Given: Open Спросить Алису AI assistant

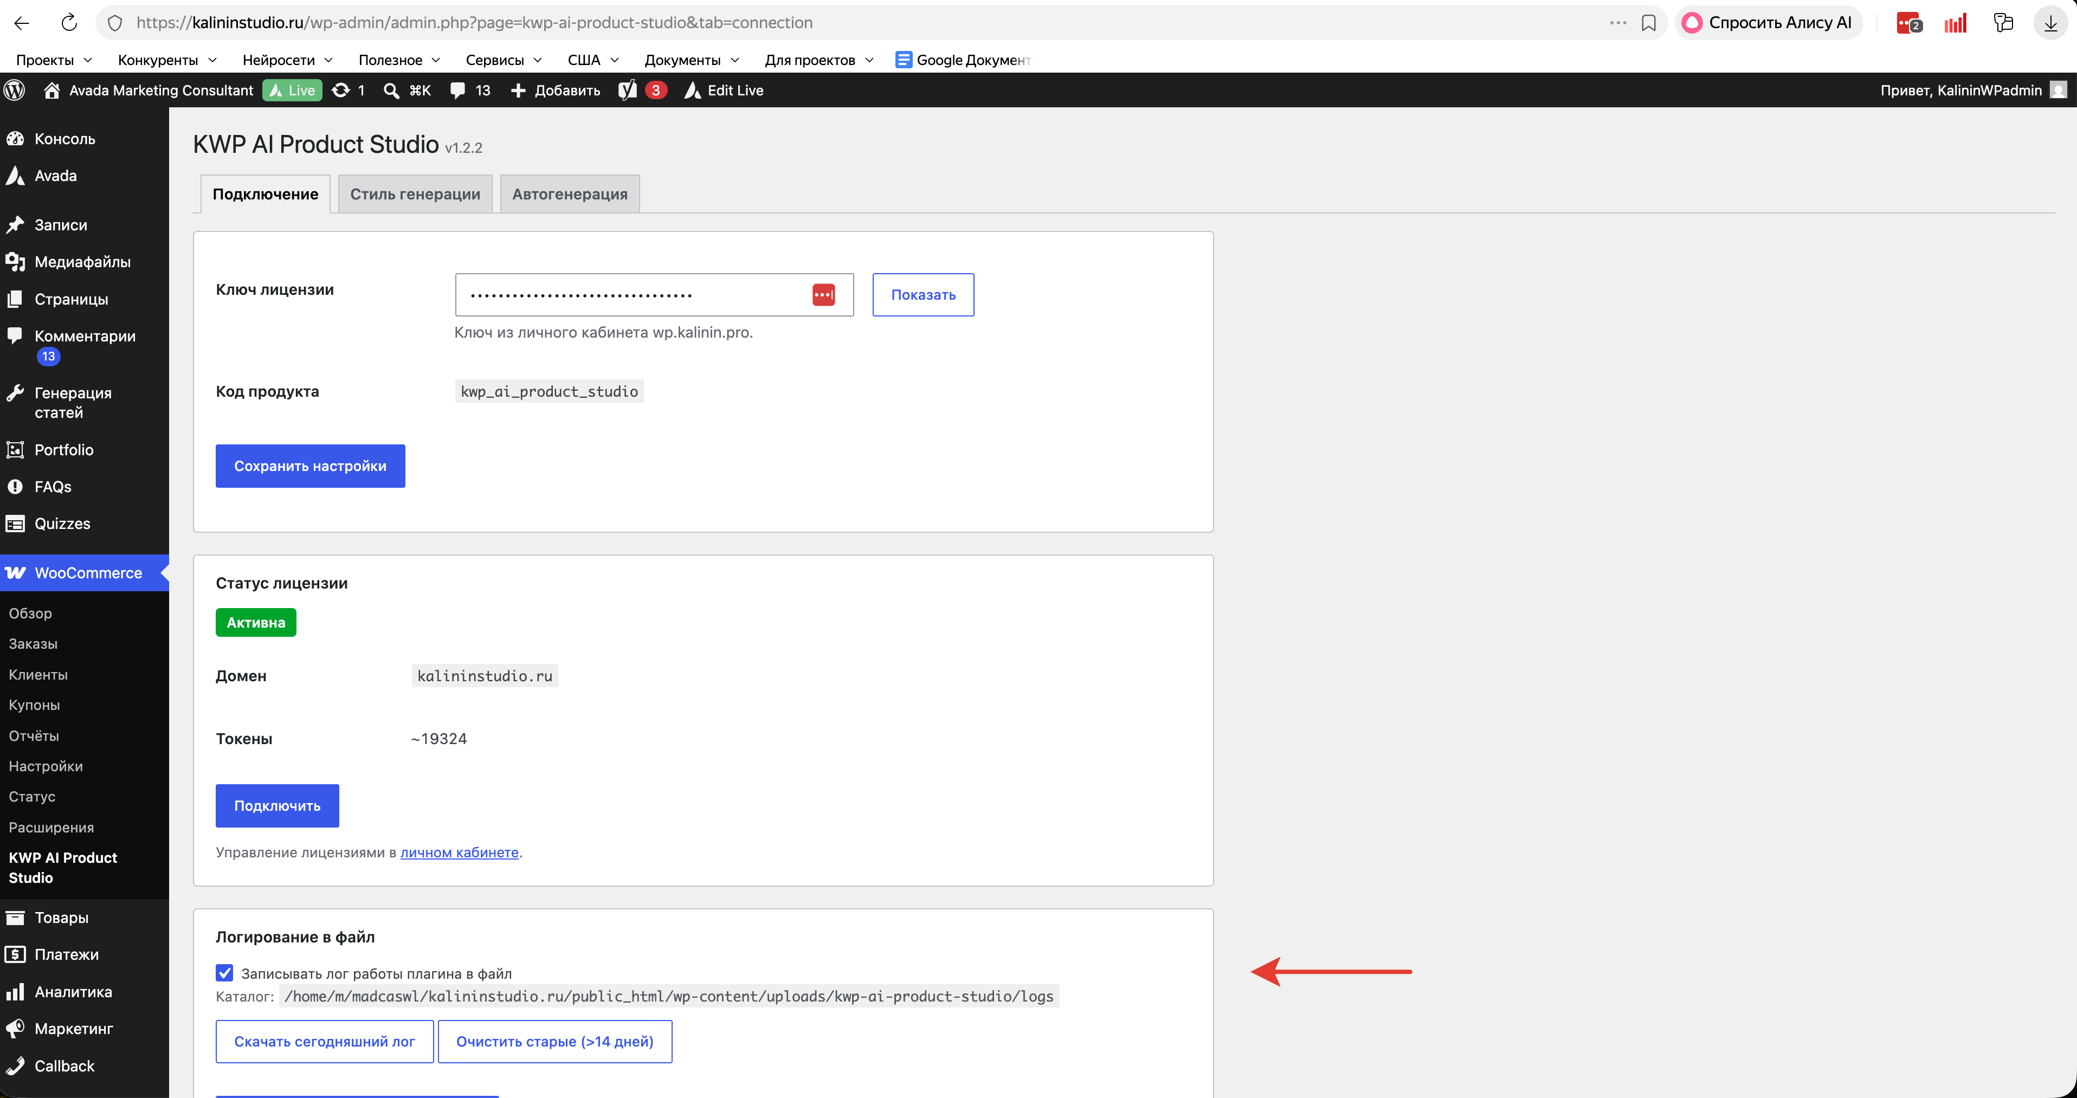Looking at the screenshot, I should point(1768,23).
